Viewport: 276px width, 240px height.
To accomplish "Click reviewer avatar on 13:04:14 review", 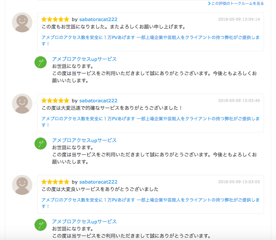I will tap(22, 22).
